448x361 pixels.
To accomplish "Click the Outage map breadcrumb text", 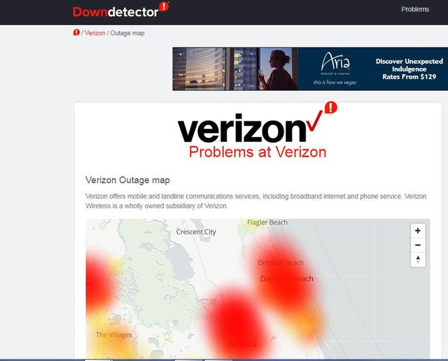I will point(128,33).
